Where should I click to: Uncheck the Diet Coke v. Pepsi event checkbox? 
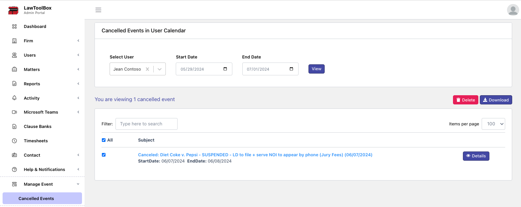pos(104,155)
